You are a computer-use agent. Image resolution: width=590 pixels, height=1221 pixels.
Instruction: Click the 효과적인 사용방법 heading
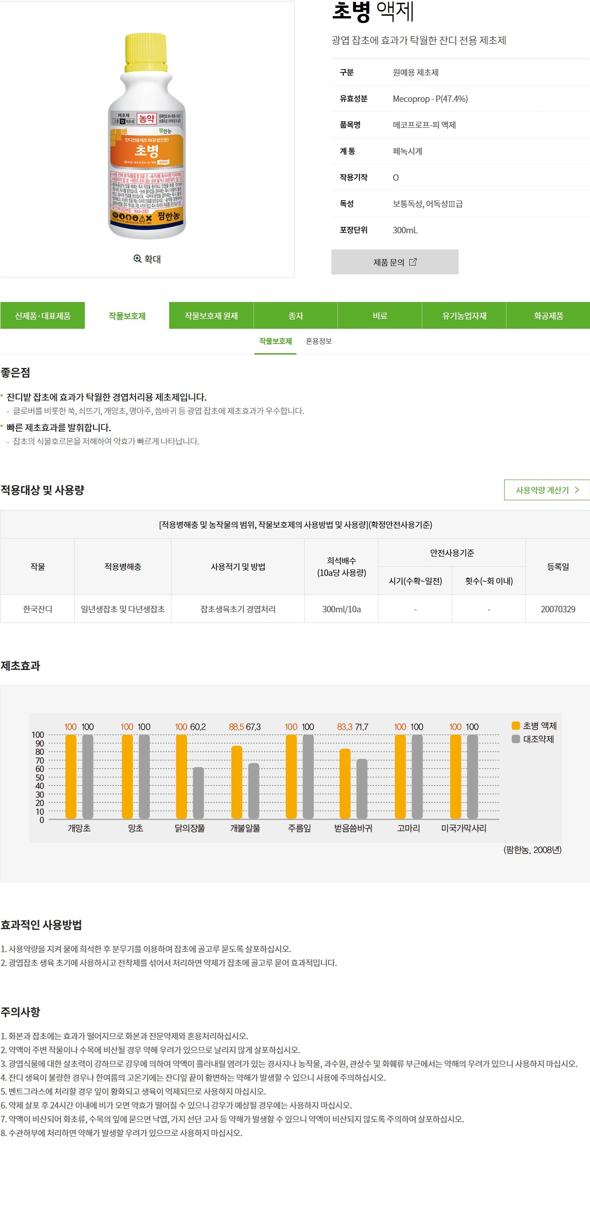(x=41, y=925)
